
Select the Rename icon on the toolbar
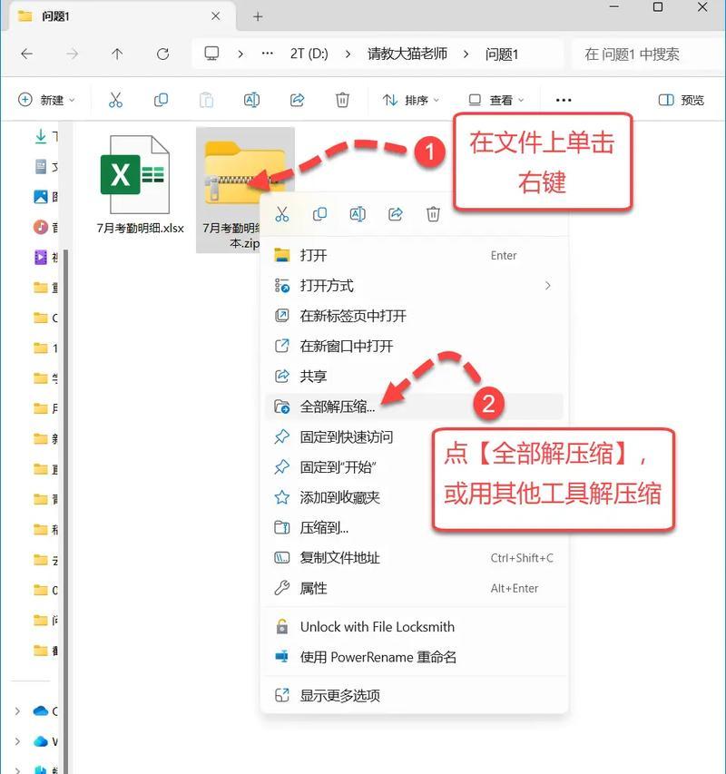[251, 100]
